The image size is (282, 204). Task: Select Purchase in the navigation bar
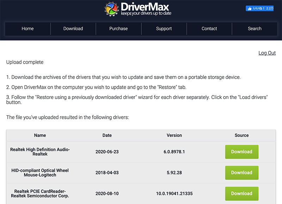[118, 29]
